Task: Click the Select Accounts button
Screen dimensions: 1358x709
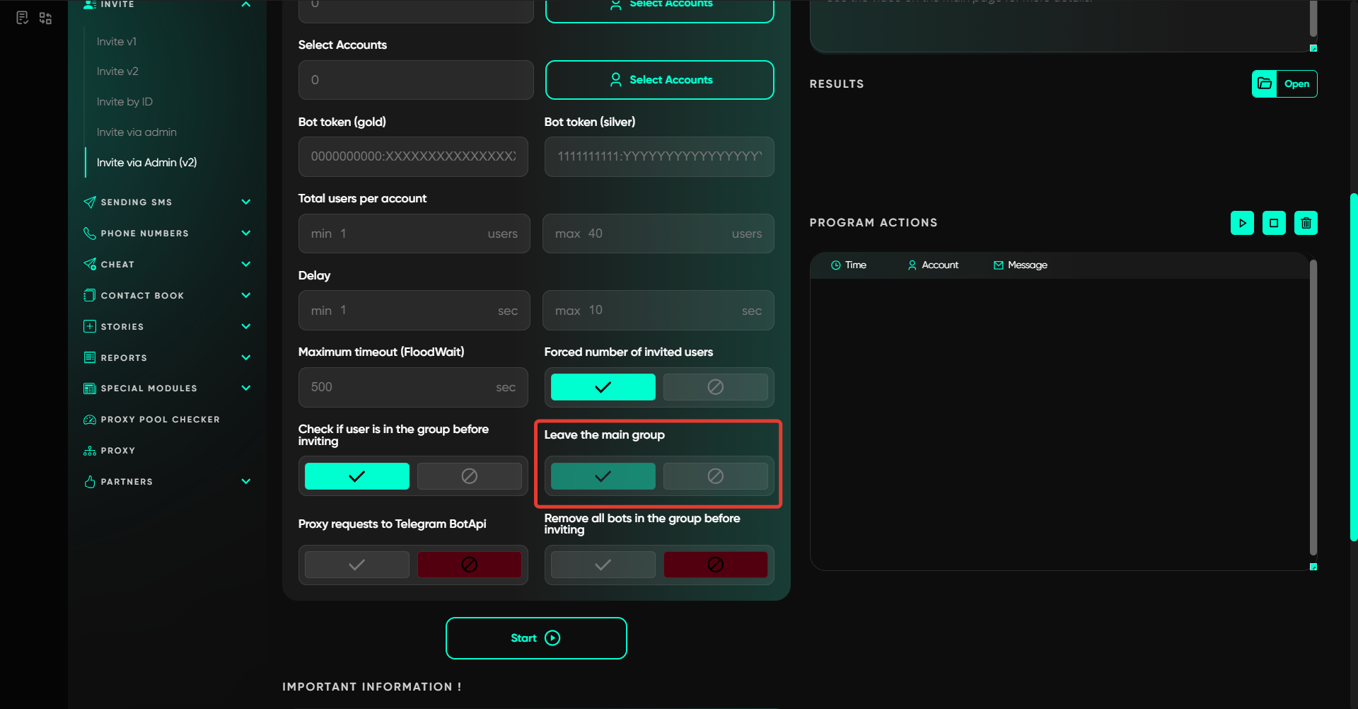Action: pyautogui.click(x=659, y=80)
